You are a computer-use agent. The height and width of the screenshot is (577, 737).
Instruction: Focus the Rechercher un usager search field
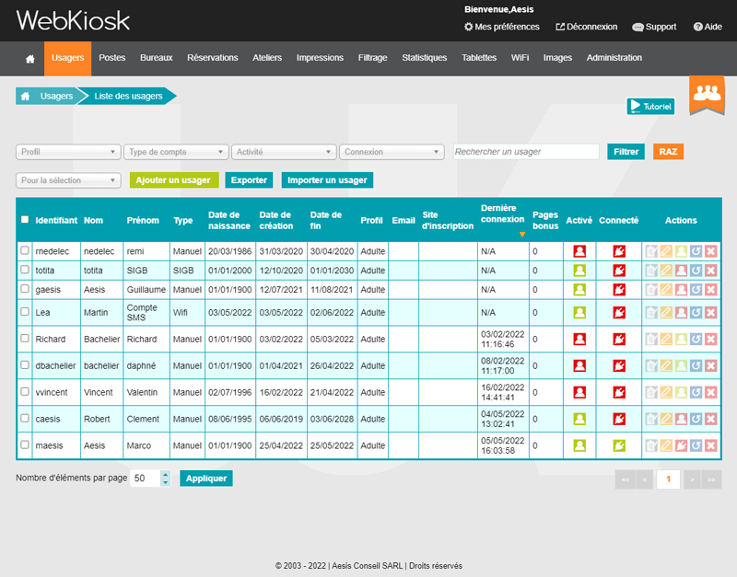(x=526, y=152)
